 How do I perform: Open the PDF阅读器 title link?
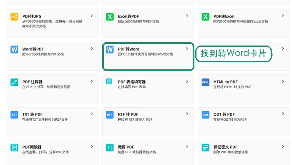click(x=32, y=147)
